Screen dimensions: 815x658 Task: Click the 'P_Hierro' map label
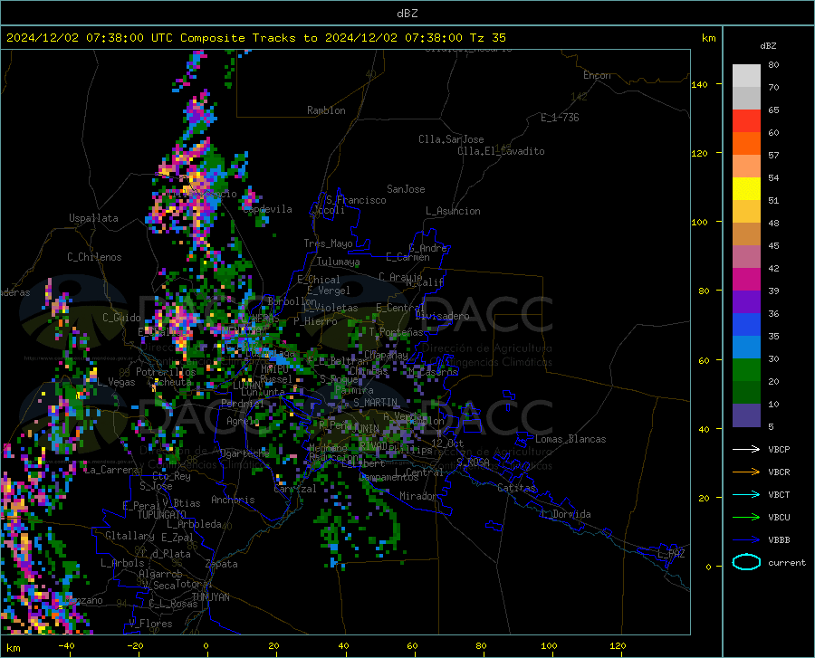point(315,321)
